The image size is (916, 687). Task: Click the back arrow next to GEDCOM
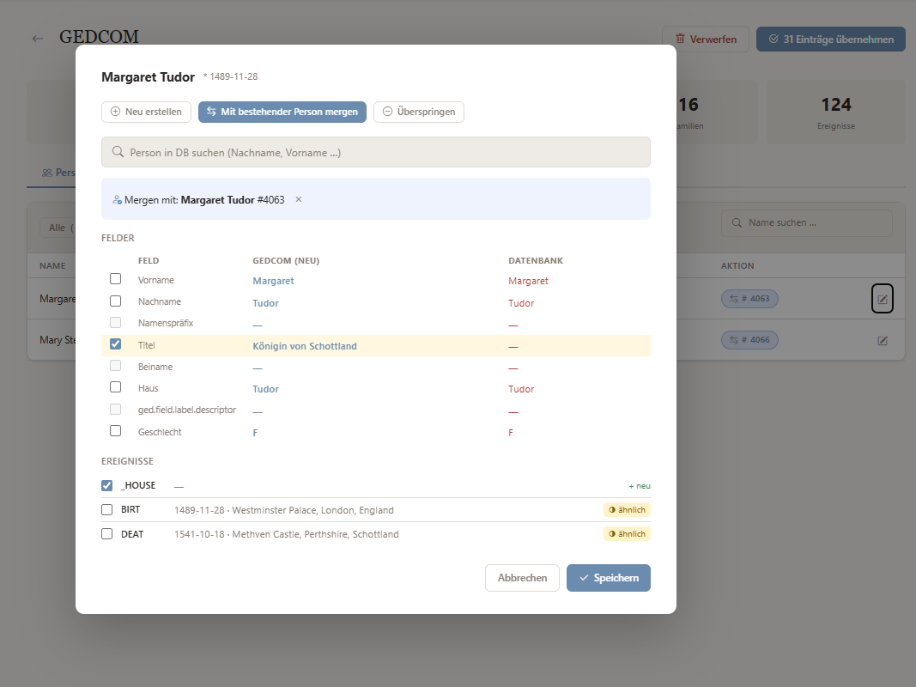coord(38,39)
